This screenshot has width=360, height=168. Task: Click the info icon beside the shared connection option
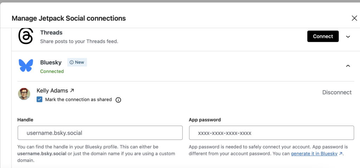[x=118, y=100]
